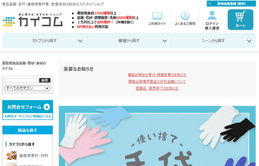Click the ご利用ガイド text label
The height and width of the screenshot is (166, 259).
(x=157, y=24)
